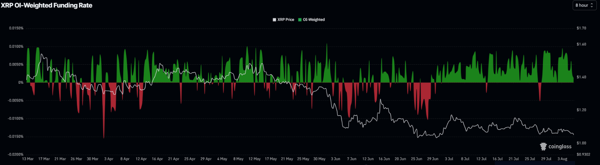
Task: Toggle the XRP Price legend series
Action: pos(283,19)
